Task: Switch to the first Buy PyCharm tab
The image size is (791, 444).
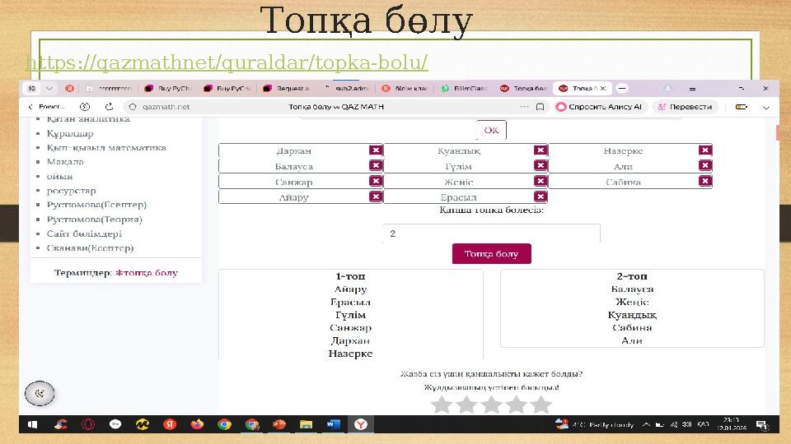Action: coord(169,88)
